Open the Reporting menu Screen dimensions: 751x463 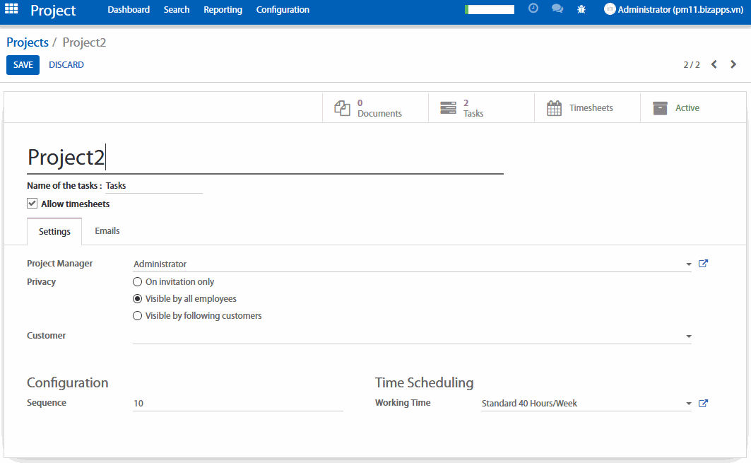click(x=223, y=10)
